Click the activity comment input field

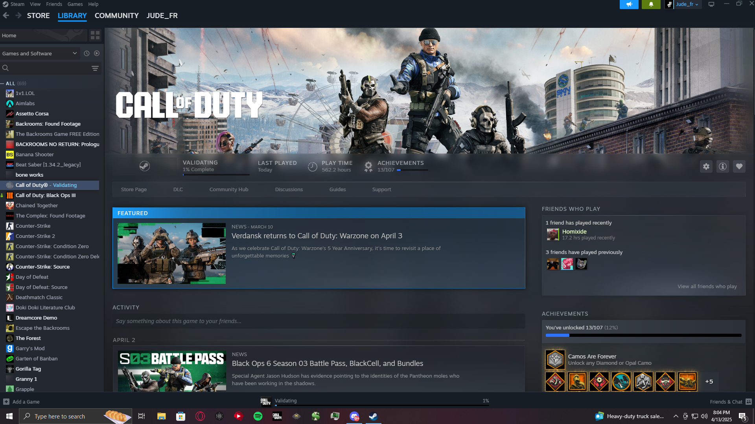pos(319,321)
